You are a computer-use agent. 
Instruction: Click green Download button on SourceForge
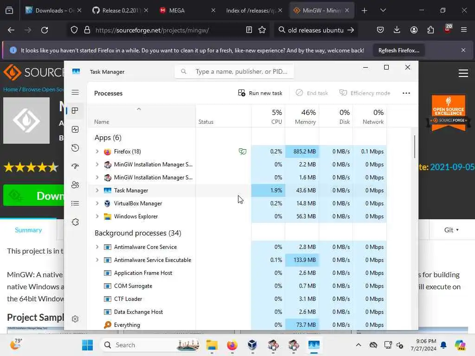pos(33,195)
